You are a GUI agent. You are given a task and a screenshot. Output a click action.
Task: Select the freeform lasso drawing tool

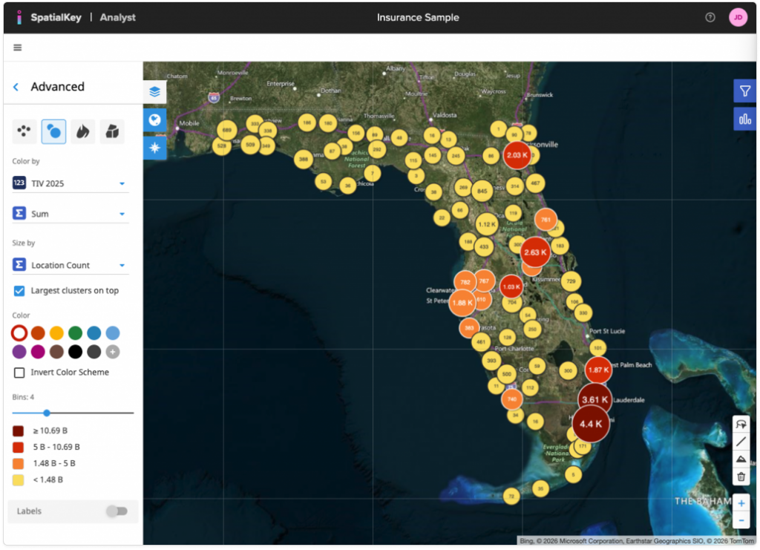741,423
